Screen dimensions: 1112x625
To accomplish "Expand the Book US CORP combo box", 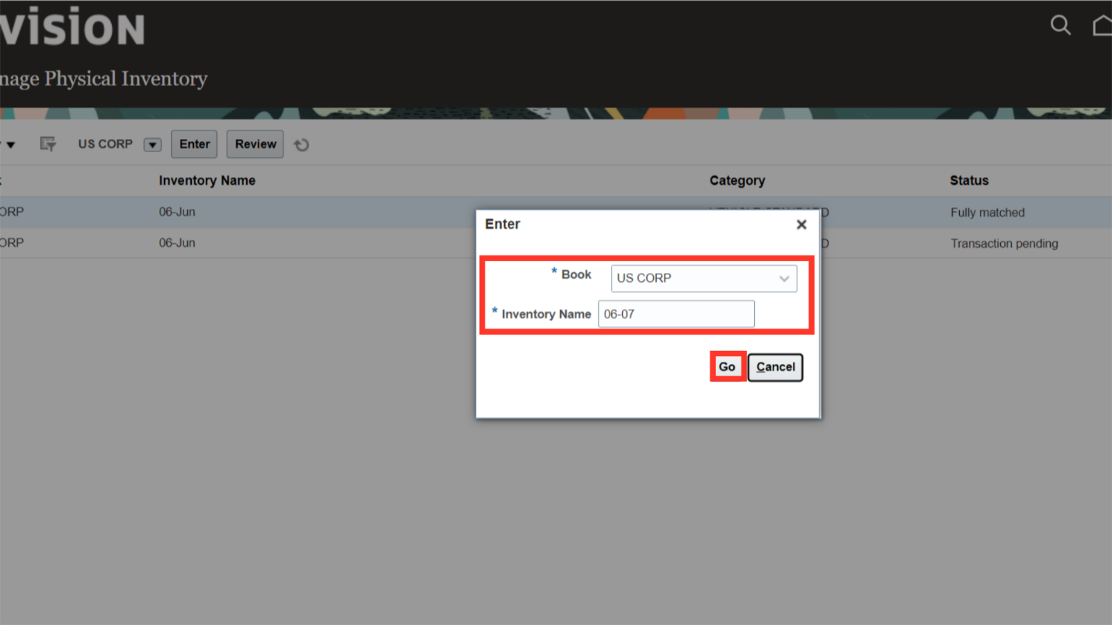I will click(x=704, y=278).
